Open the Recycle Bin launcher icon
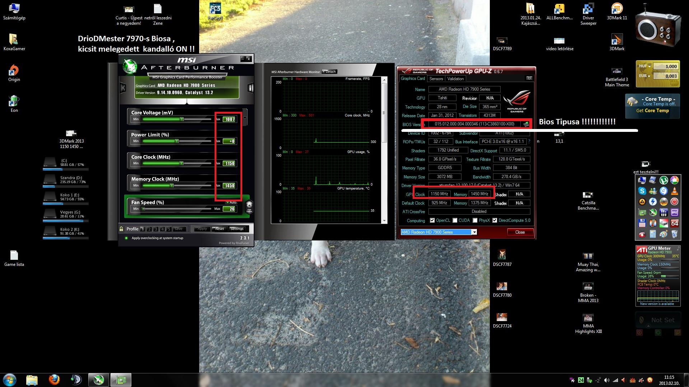This screenshot has width=689, height=387. [675, 234]
